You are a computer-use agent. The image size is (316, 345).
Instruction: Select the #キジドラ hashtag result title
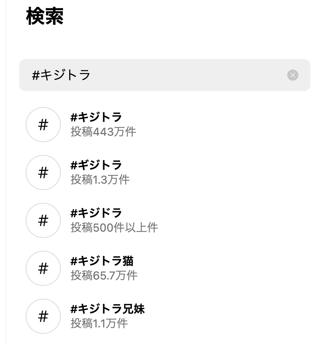(x=96, y=213)
